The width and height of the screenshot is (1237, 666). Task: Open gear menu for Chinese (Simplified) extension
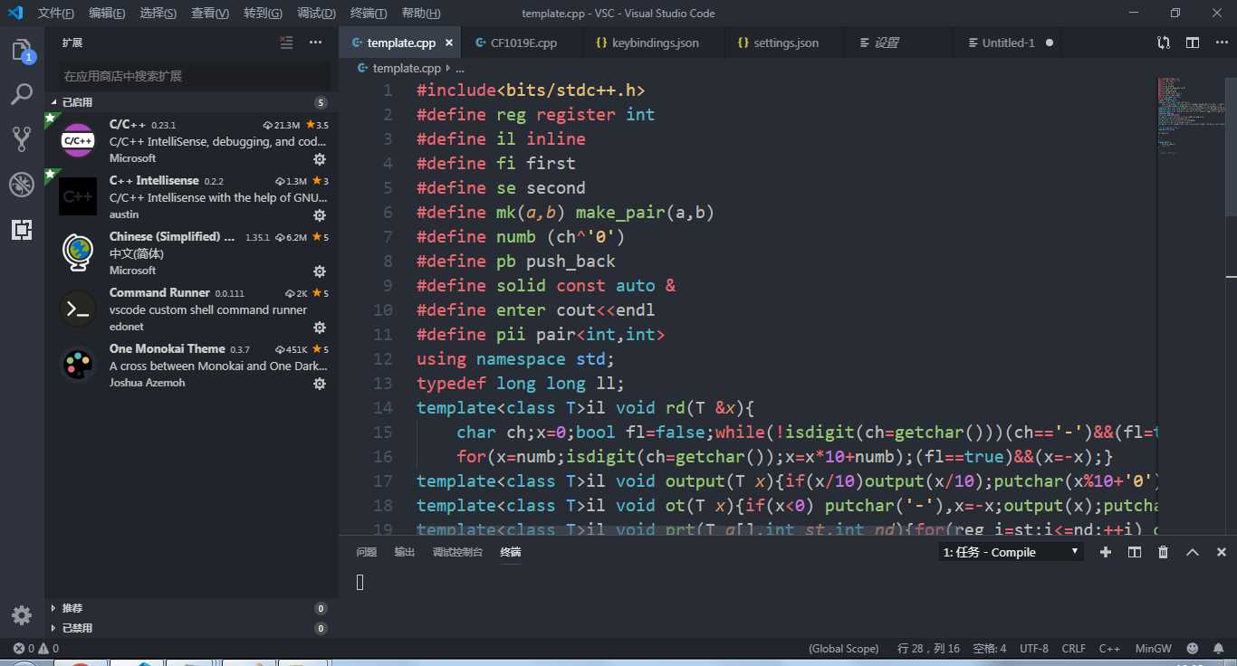(x=319, y=271)
